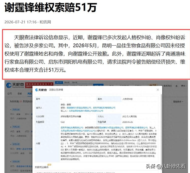Open the user account dropdown in header
Viewport: 190px width, 173px height.
pos(184,86)
